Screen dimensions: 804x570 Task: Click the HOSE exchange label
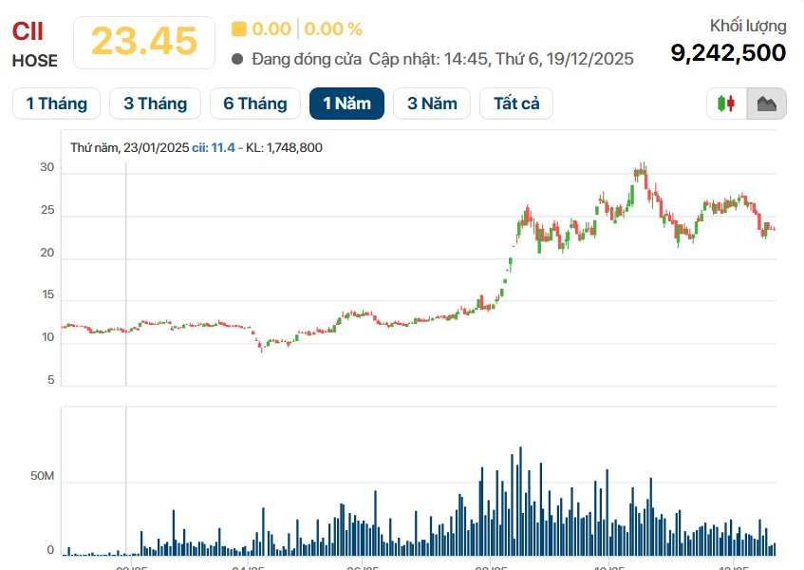coord(35,61)
